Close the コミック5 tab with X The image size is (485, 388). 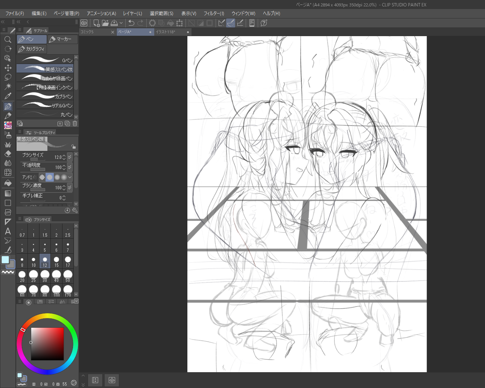pos(113,32)
